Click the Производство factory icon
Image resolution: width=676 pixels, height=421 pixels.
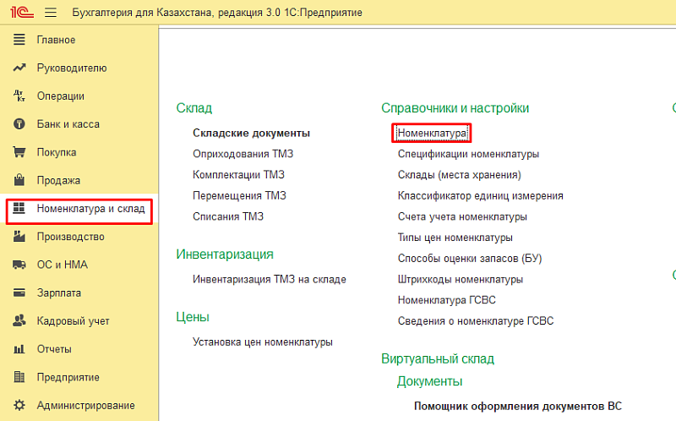[19, 237]
